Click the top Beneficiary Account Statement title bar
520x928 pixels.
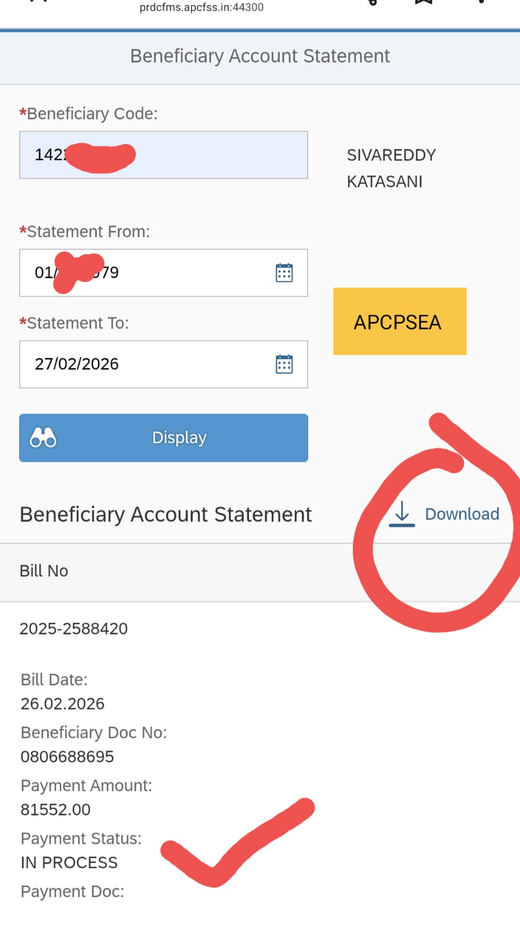[260, 56]
